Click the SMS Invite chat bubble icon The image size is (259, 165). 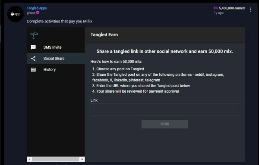(x=33, y=47)
